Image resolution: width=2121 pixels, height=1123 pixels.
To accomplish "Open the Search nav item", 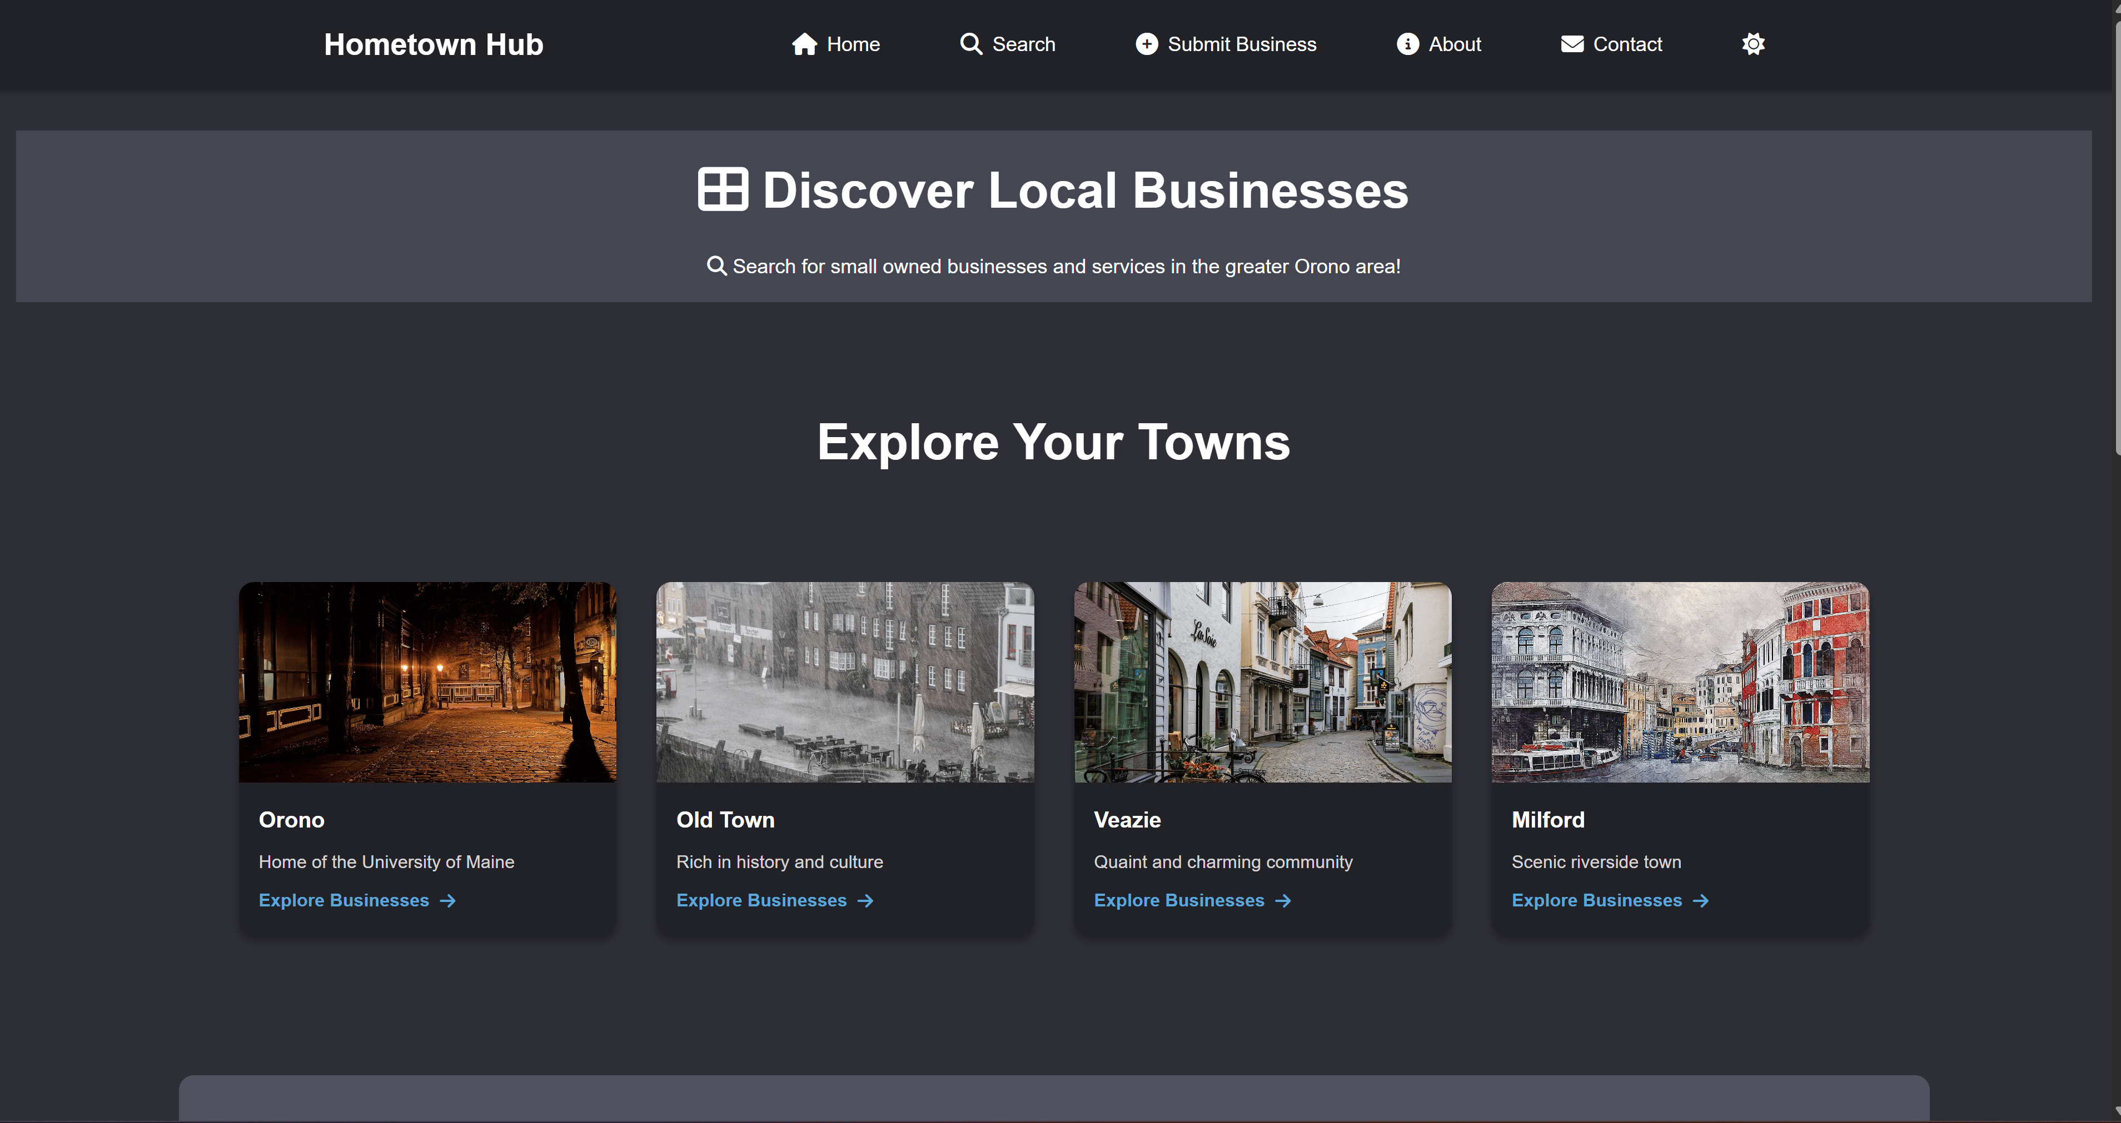I will (x=1008, y=44).
